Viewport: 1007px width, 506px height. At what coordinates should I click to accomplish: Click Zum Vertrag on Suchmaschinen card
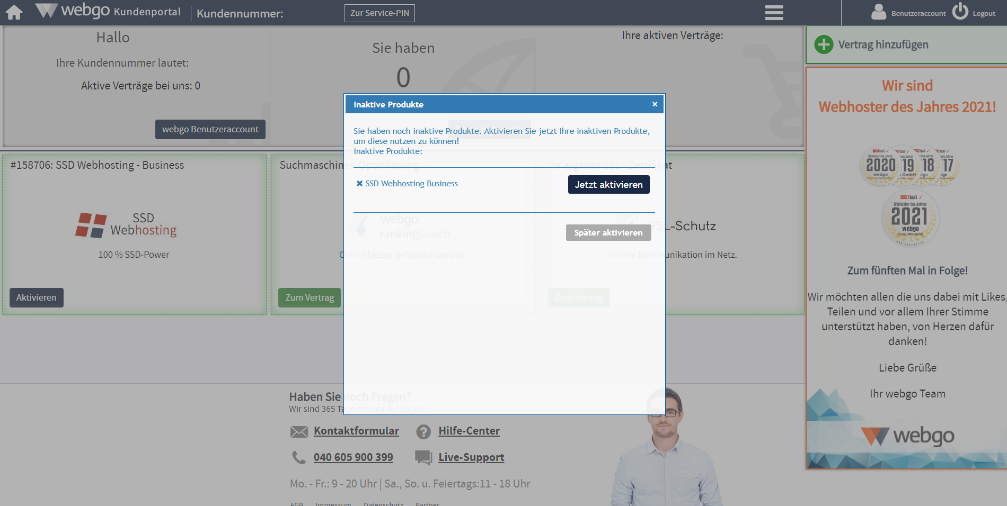click(310, 297)
